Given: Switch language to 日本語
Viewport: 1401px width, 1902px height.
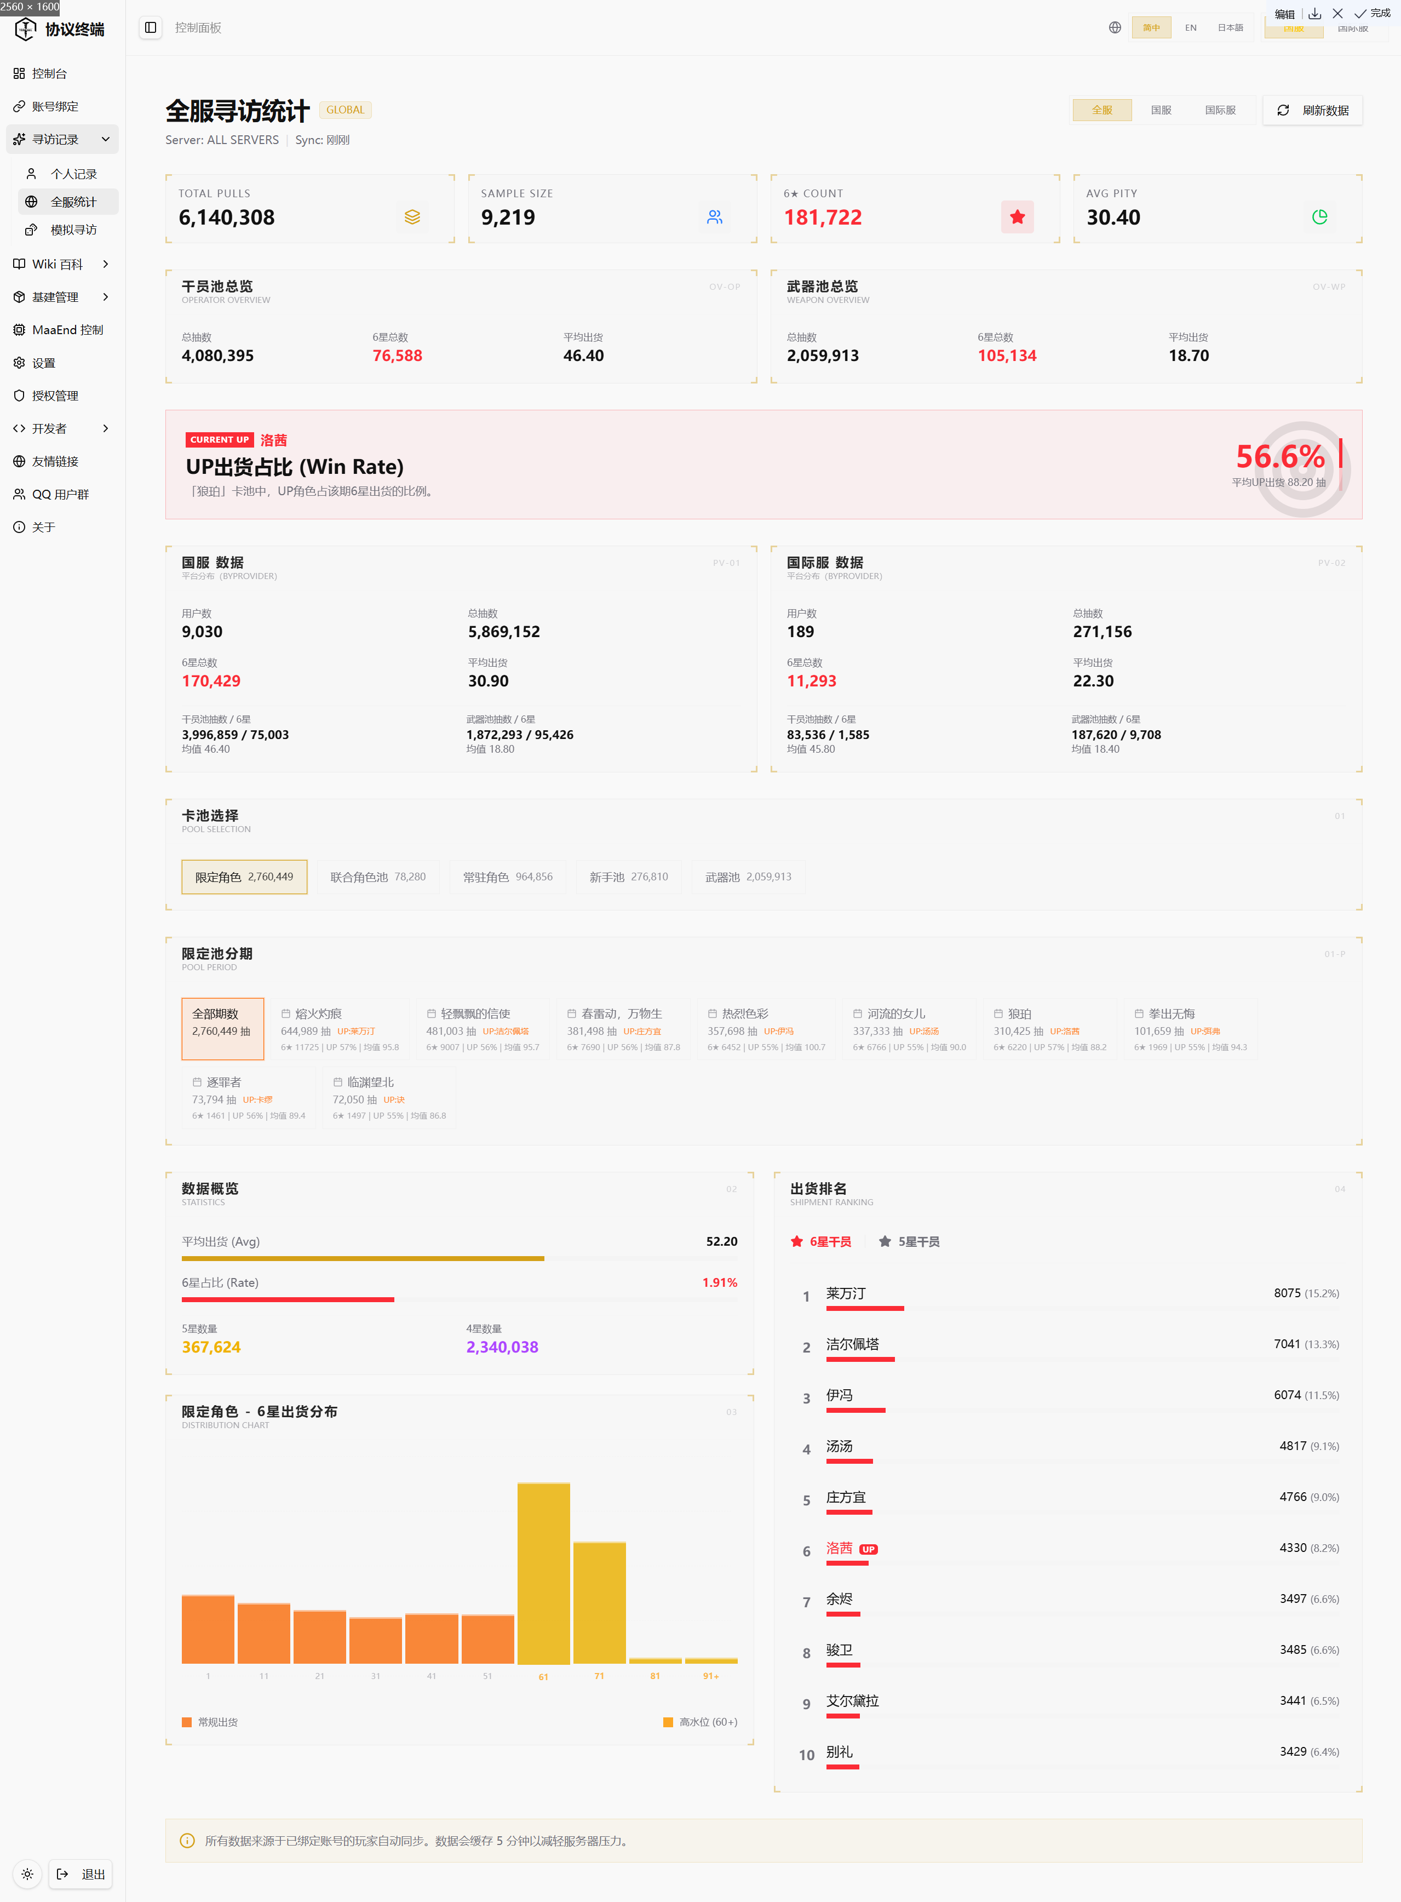Looking at the screenshot, I should (x=1230, y=27).
